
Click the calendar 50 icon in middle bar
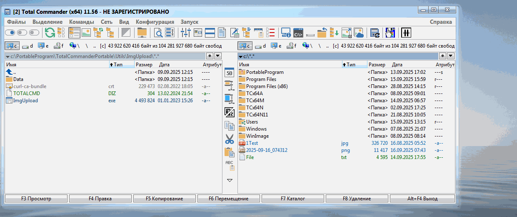tap(229, 73)
